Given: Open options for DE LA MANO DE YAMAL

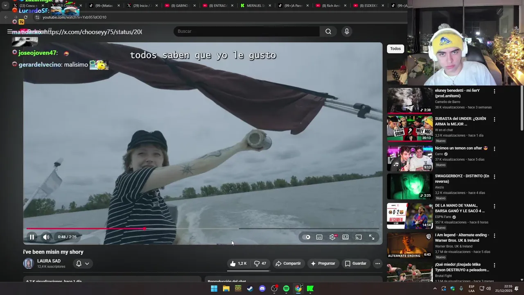Looking at the screenshot, I should 494,206.
